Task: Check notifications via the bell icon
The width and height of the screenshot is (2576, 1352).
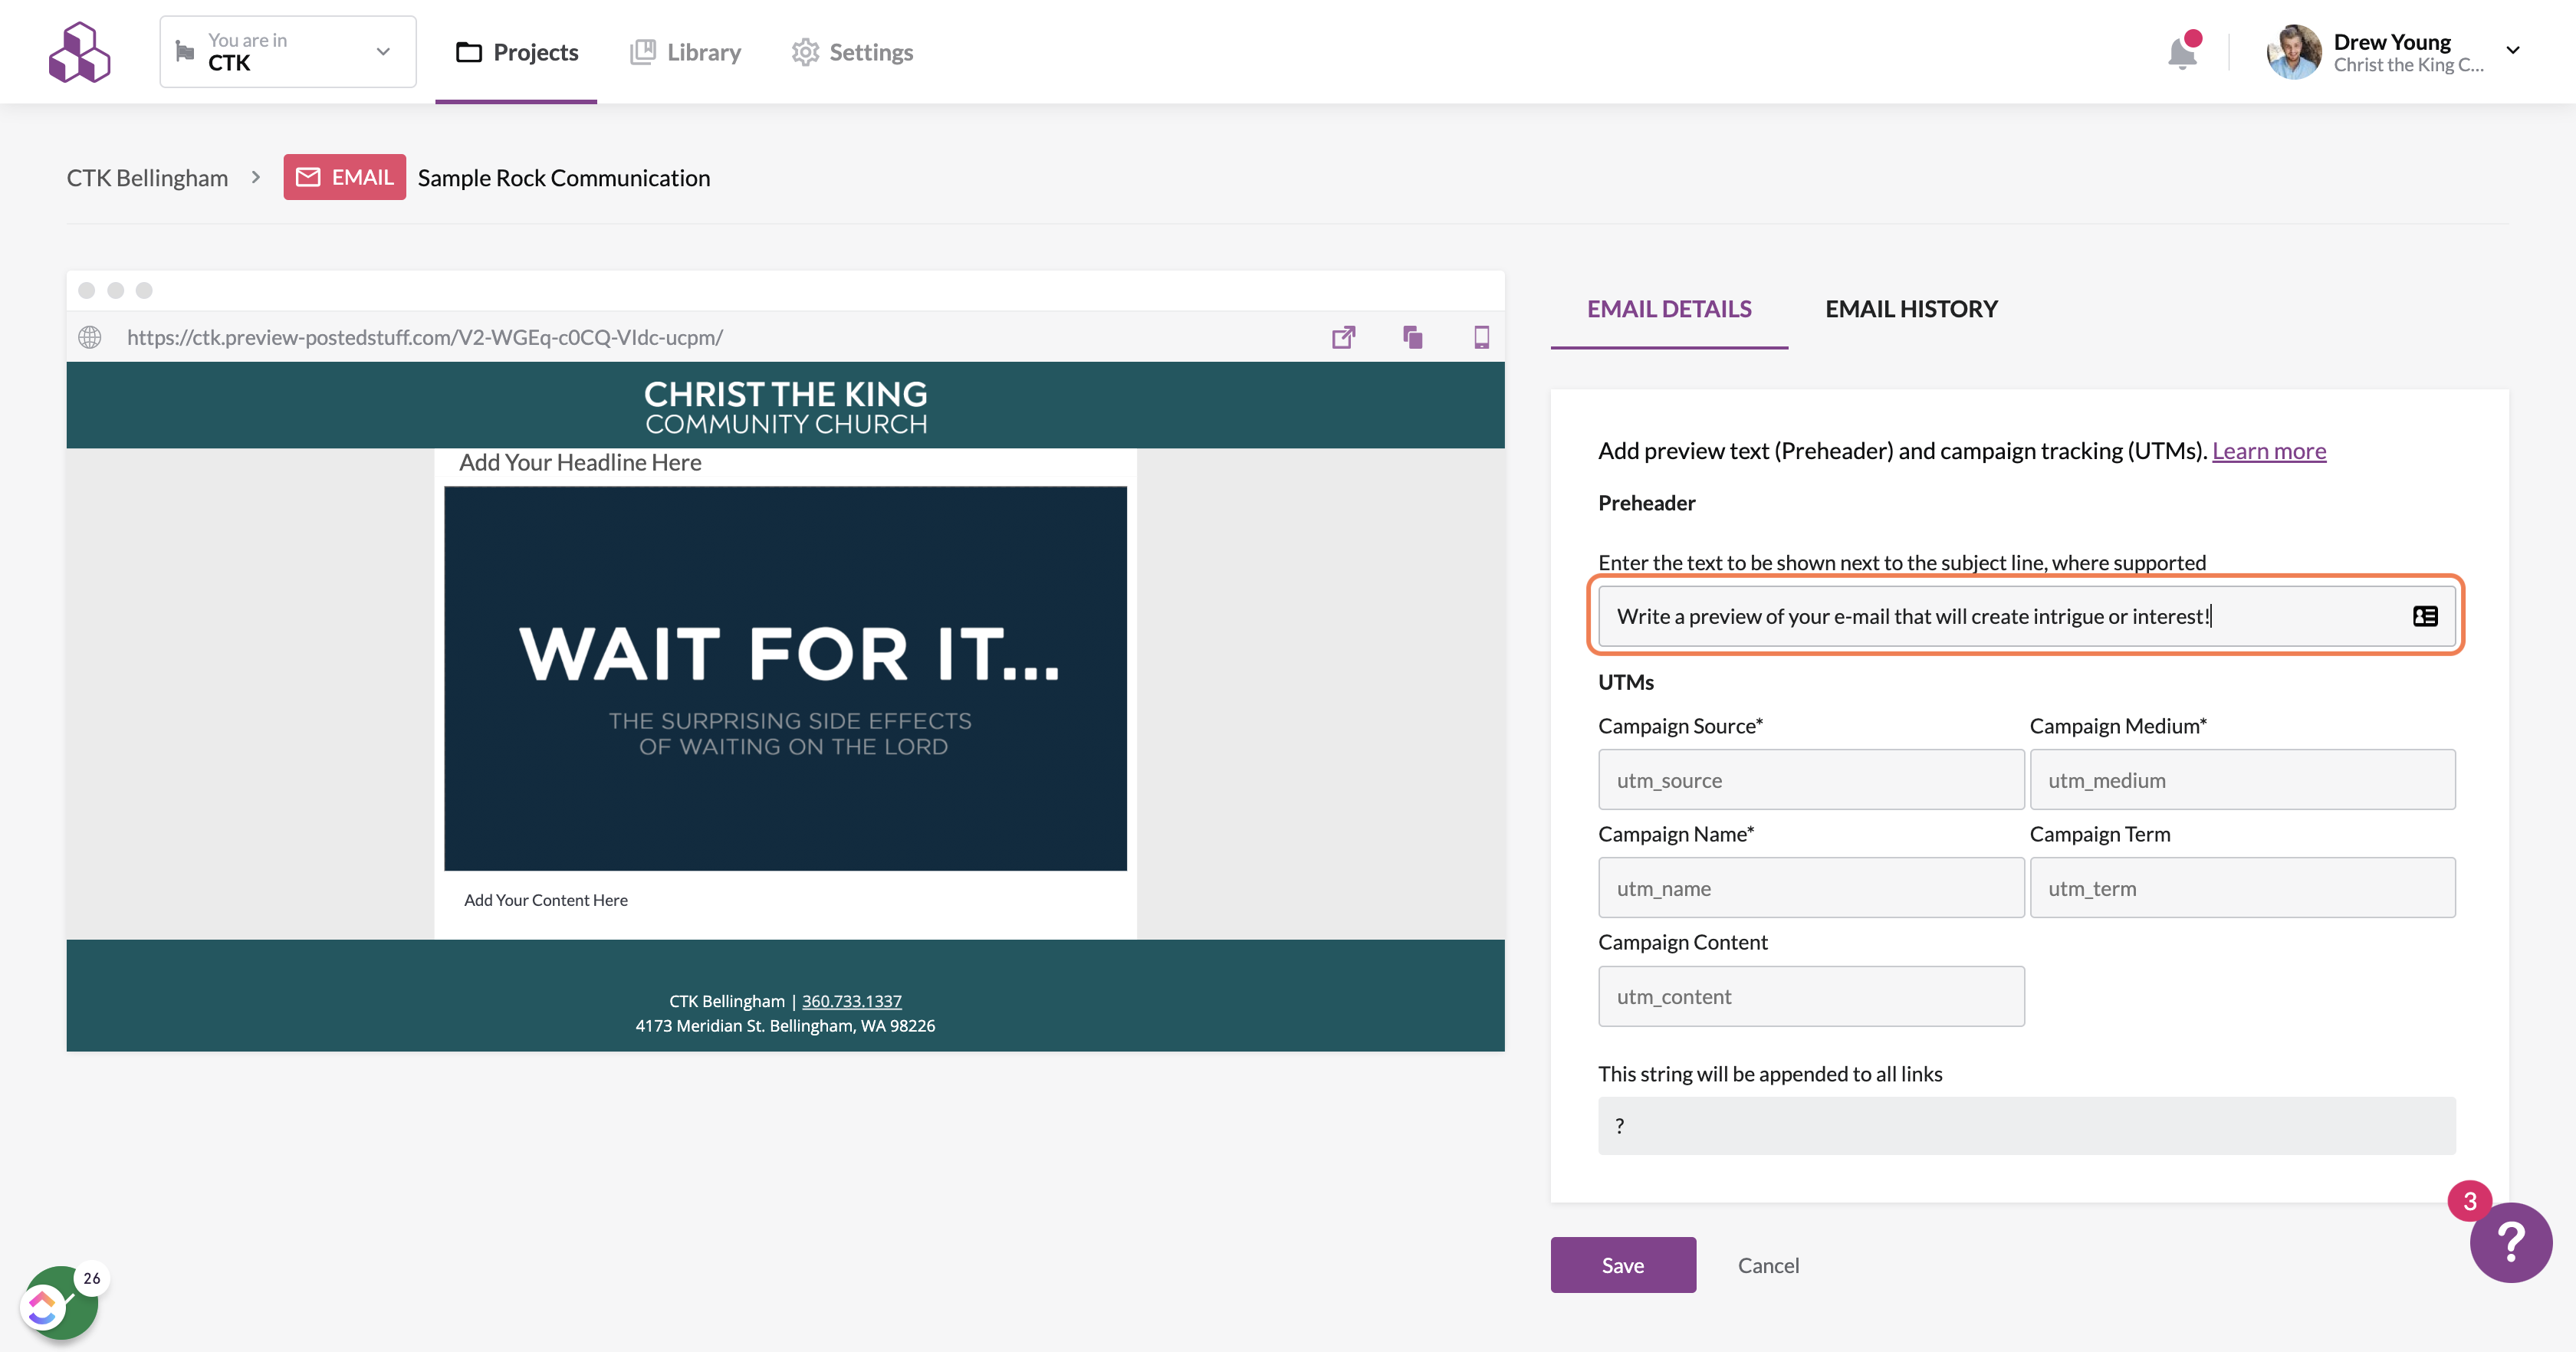Action: (x=2183, y=52)
